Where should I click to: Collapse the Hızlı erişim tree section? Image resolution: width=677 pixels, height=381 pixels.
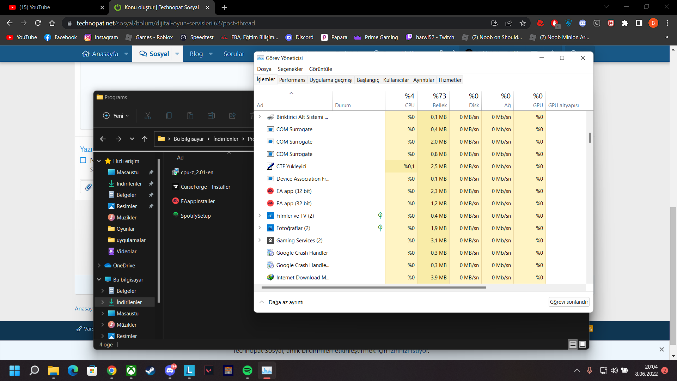(x=99, y=161)
